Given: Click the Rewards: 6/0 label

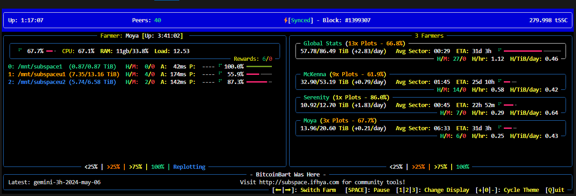Looking at the screenshot, I should [x=253, y=59].
